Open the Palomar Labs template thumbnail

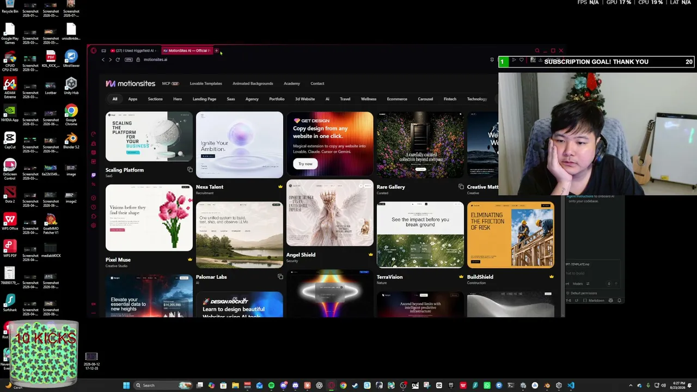(240, 235)
